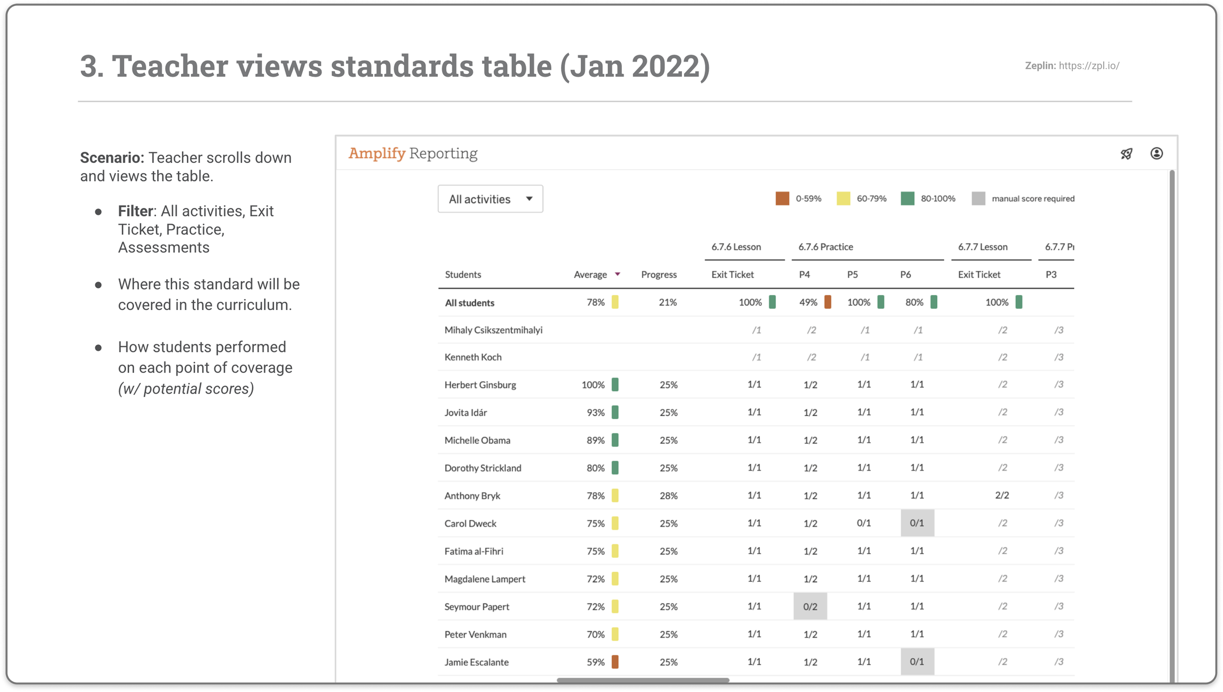
Task: Expand the All activities dropdown arrow
Action: [x=529, y=199]
